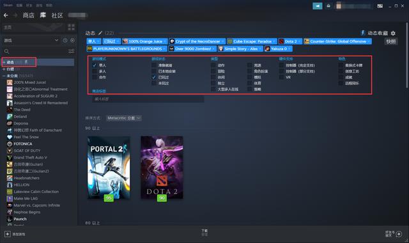Open the 库 library tab

pyautogui.click(x=43, y=15)
